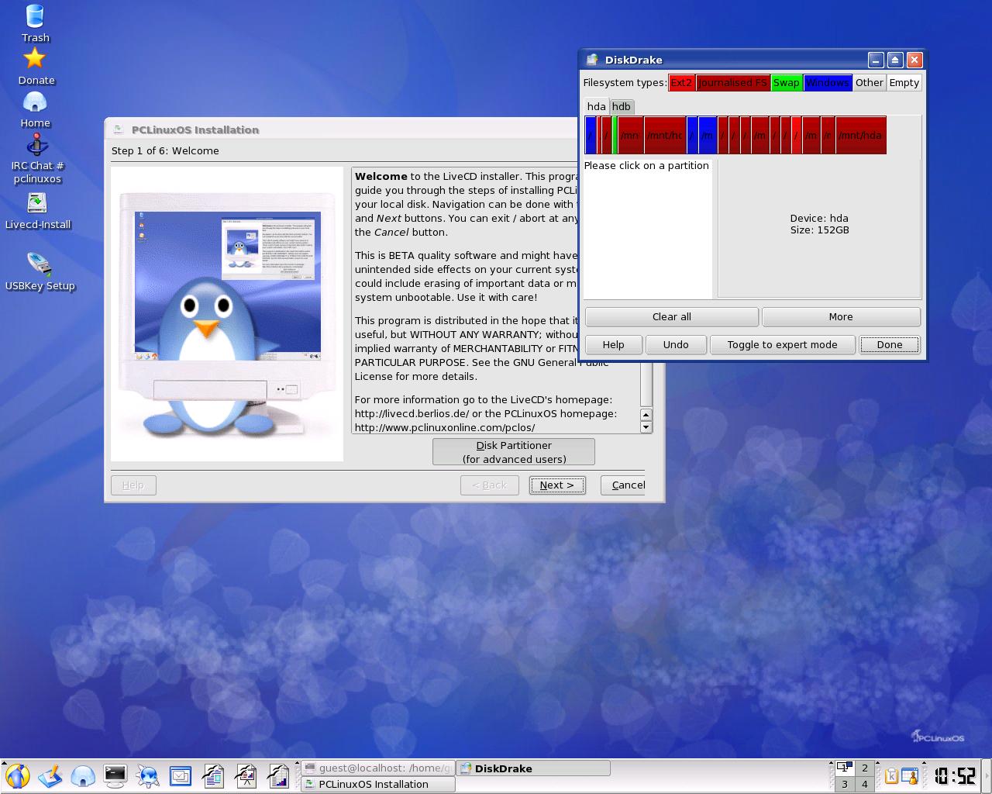Switch to virtual desktop 1
The width and height of the screenshot is (992, 794).
pyautogui.click(x=845, y=768)
